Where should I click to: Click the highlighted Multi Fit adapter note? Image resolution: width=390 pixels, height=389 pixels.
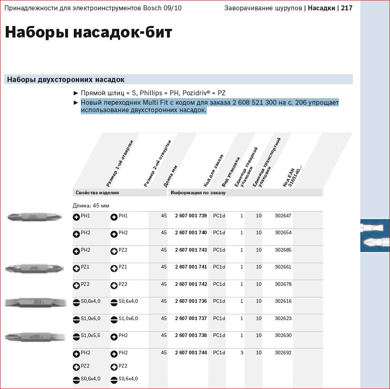click(210, 106)
